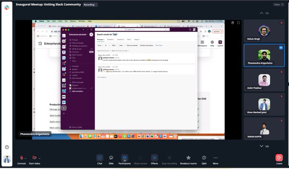Click Give feedback link in shared Slack

pyautogui.click(x=102, y=77)
